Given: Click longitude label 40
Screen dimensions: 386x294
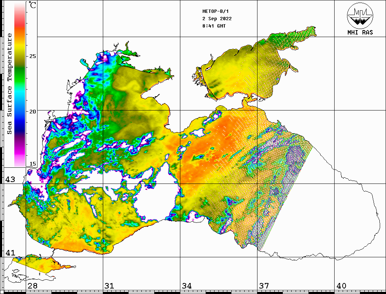Looking at the screenshot, I should tap(341, 286).
